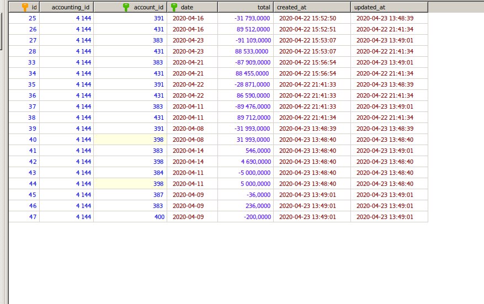Click created_at 2020-04-23 13:48:39
484x304 pixels.
pyautogui.click(x=312, y=129)
